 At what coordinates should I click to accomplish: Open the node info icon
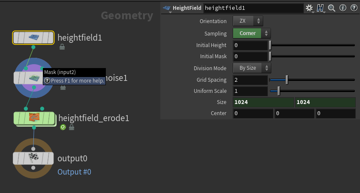pyautogui.click(x=342, y=8)
